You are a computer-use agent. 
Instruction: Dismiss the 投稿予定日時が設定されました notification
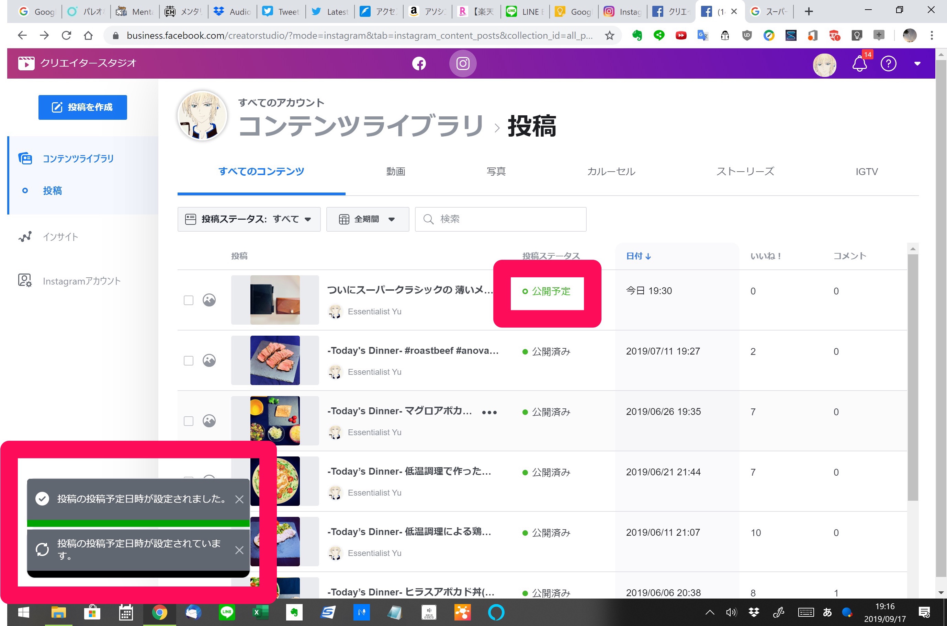[239, 499]
